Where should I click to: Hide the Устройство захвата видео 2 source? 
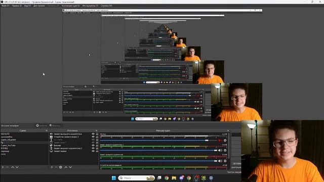pos(93,137)
